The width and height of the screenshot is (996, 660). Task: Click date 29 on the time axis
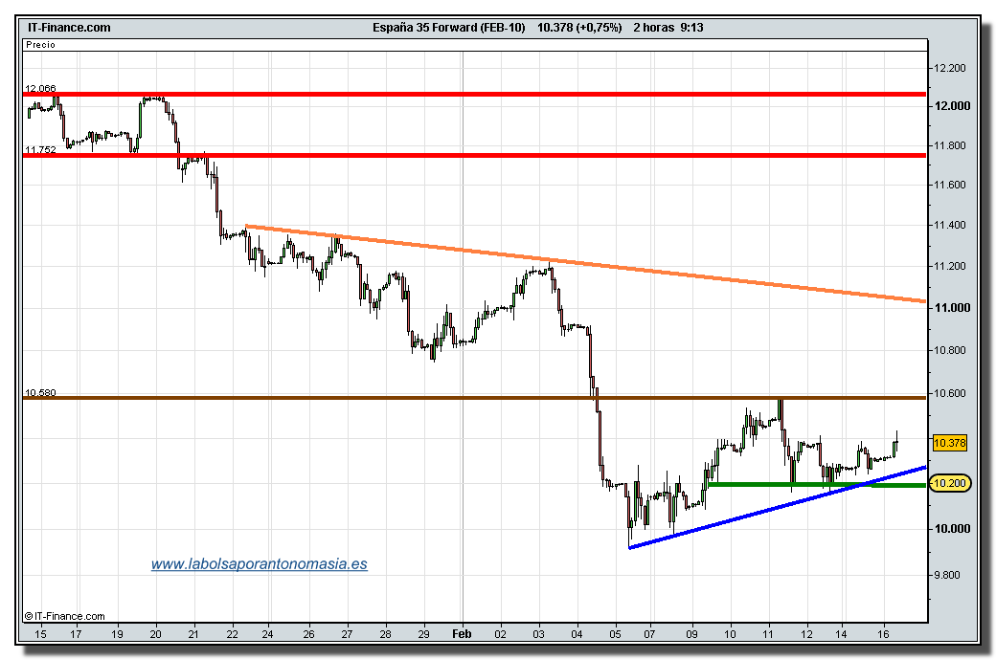(x=423, y=633)
